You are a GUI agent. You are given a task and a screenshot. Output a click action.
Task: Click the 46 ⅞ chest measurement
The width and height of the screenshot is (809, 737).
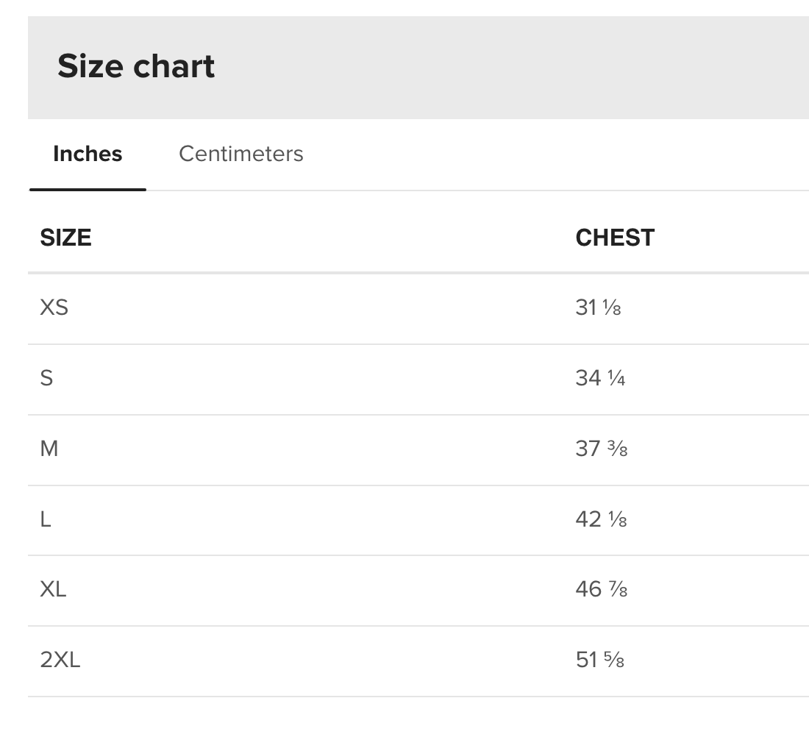(x=601, y=589)
